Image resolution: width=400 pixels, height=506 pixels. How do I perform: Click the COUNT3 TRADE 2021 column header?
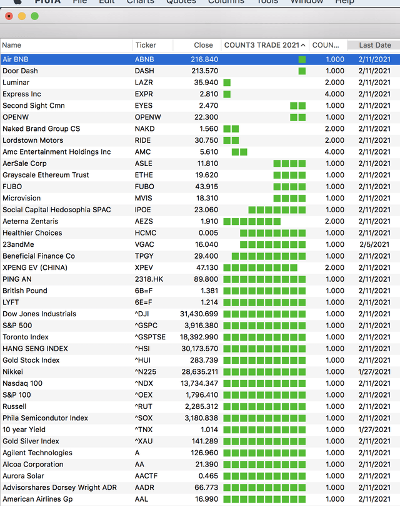[262, 45]
